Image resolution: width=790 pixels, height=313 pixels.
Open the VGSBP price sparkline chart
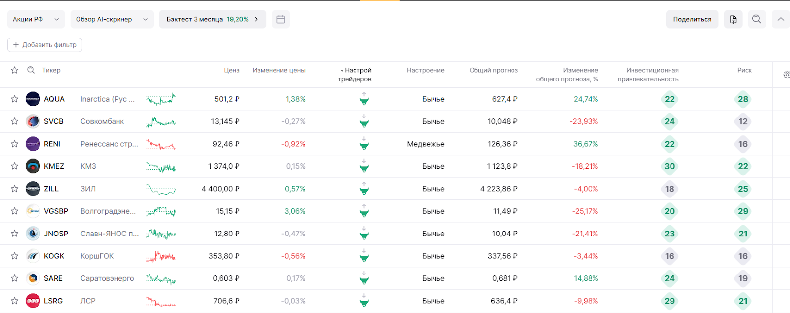pos(161,211)
